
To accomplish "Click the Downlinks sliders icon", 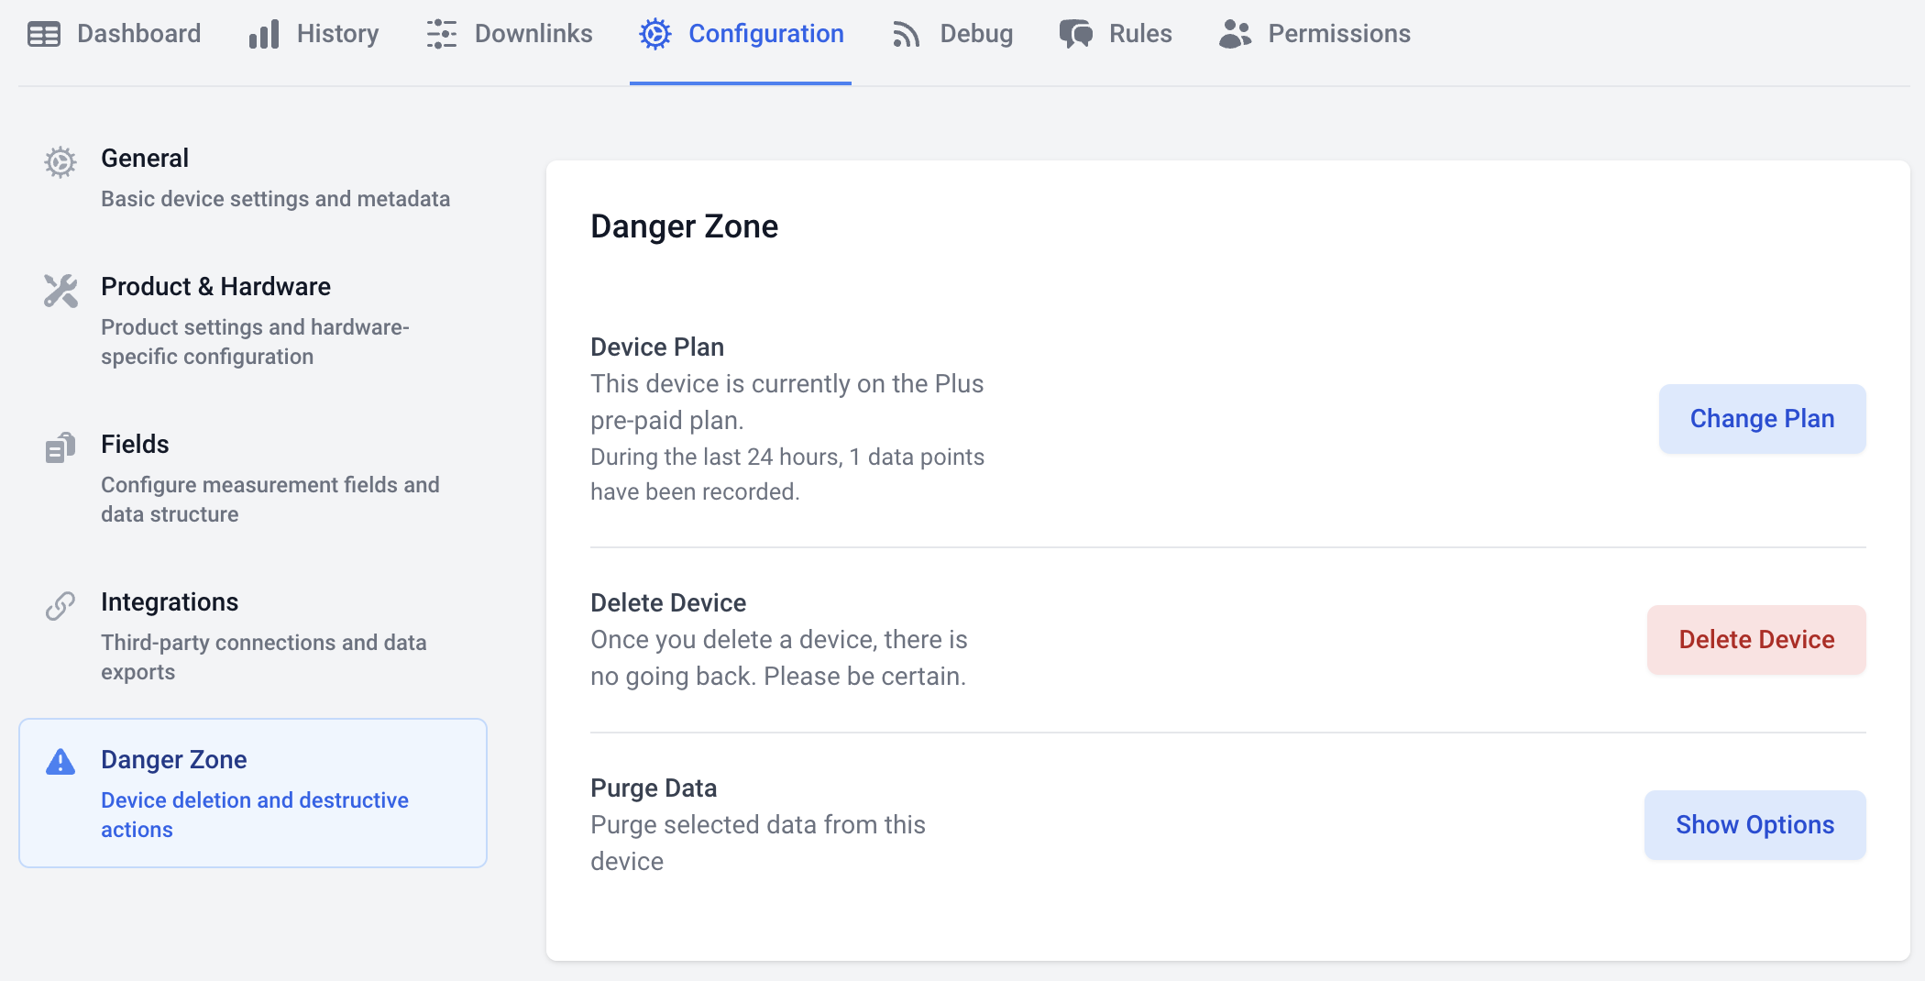I will tap(441, 34).
